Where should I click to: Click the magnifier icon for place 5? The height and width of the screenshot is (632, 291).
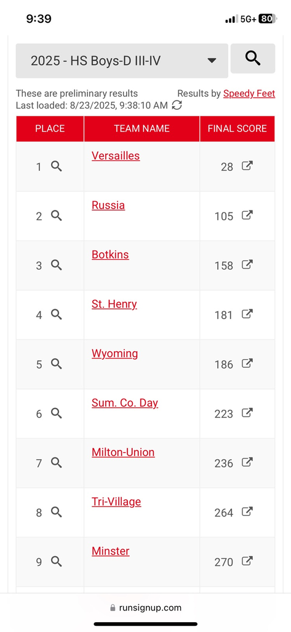[x=56, y=364]
